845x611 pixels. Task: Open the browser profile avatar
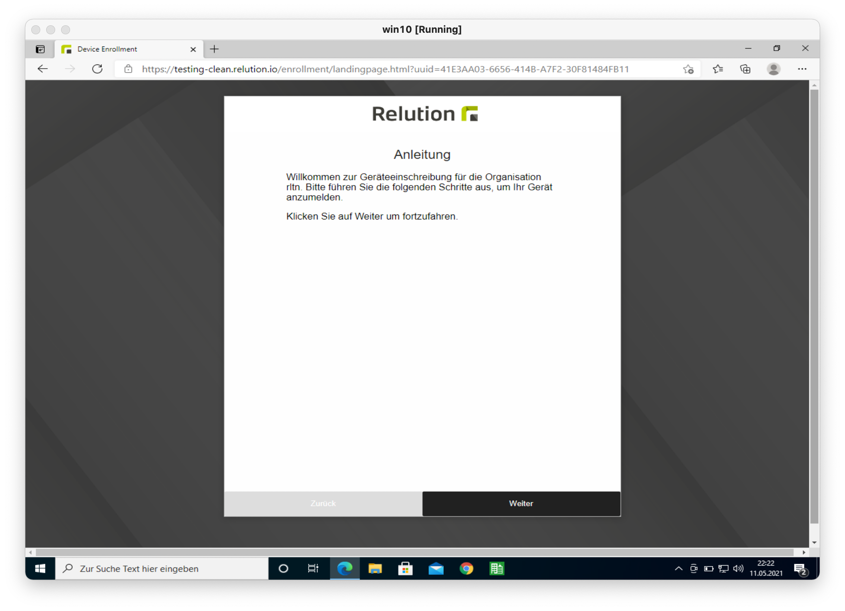click(x=773, y=69)
